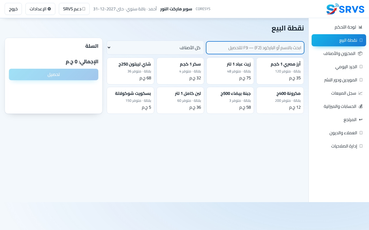Add لبن كامل 1 لتر product card
This screenshot has width=369, height=230.
pyautogui.click(x=180, y=100)
